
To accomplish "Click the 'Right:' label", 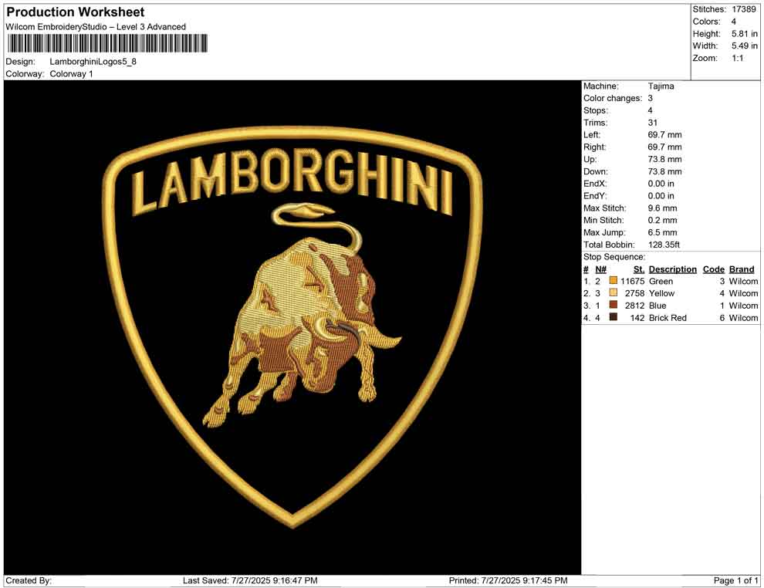I will click(595, 147).
